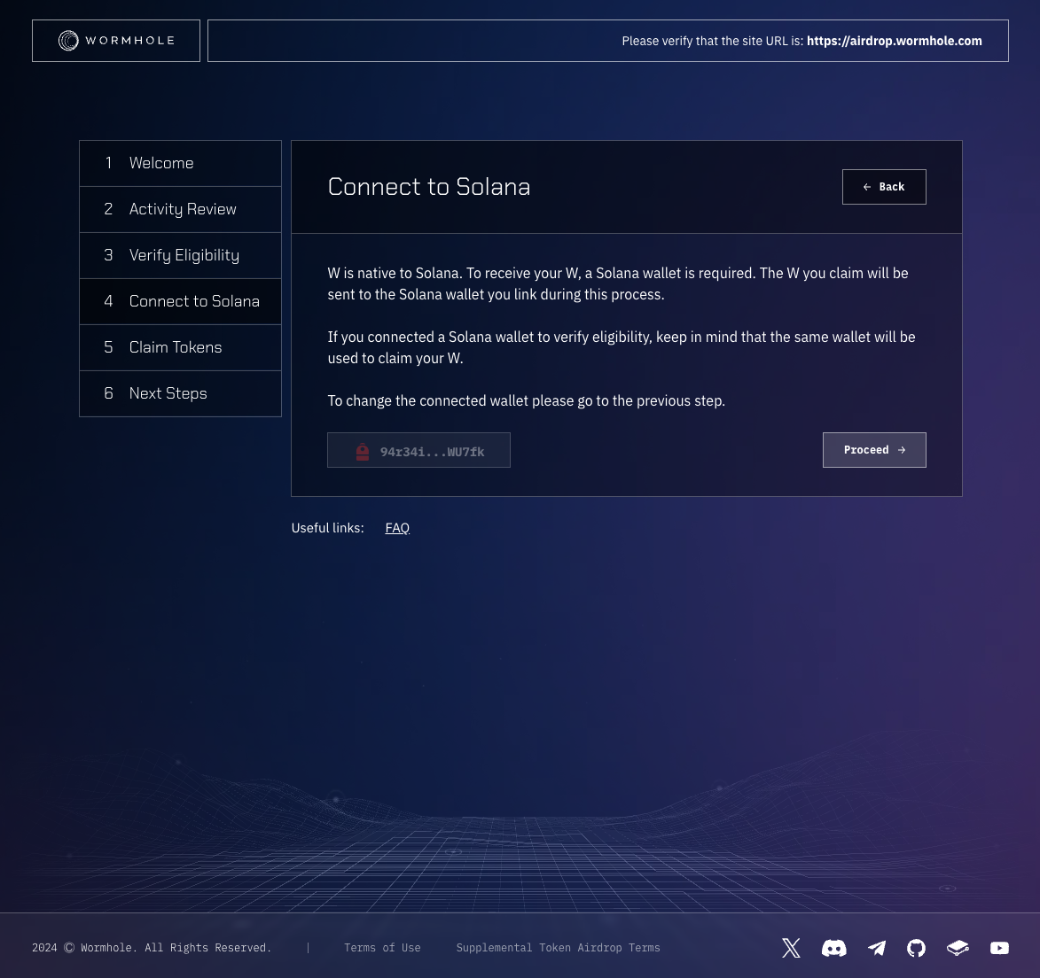The width and height of the screenshot is (1040, 978).
Task: Open the YouTube icon in the footer
Action: click(x=999, y=948)
